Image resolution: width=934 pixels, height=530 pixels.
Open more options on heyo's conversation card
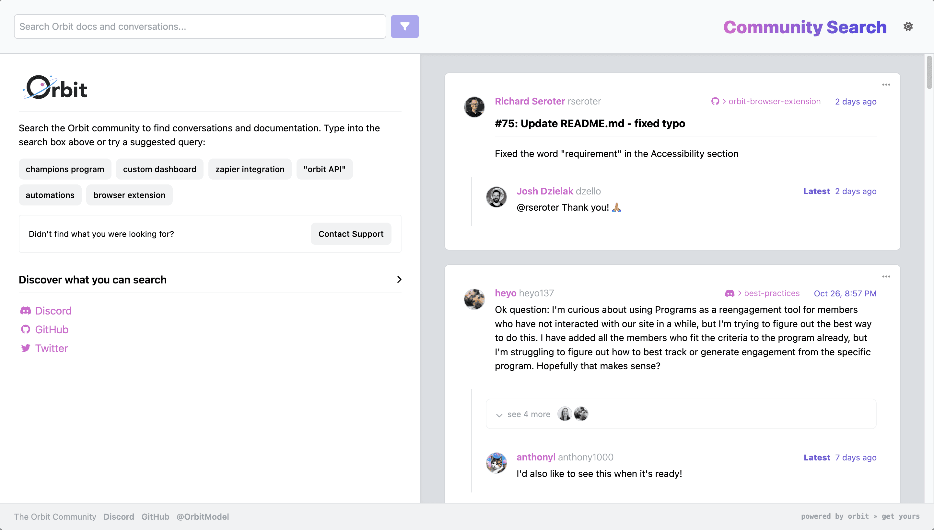tap(886, 277)
